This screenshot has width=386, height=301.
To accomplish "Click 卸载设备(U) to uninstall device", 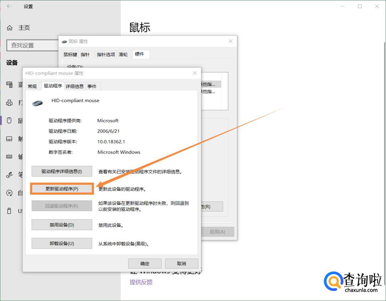I will point(62,244).
